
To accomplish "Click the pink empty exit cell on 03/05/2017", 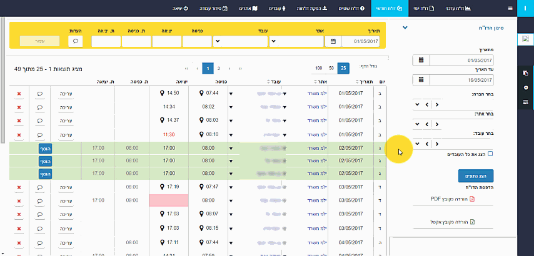I will point(169,200).
